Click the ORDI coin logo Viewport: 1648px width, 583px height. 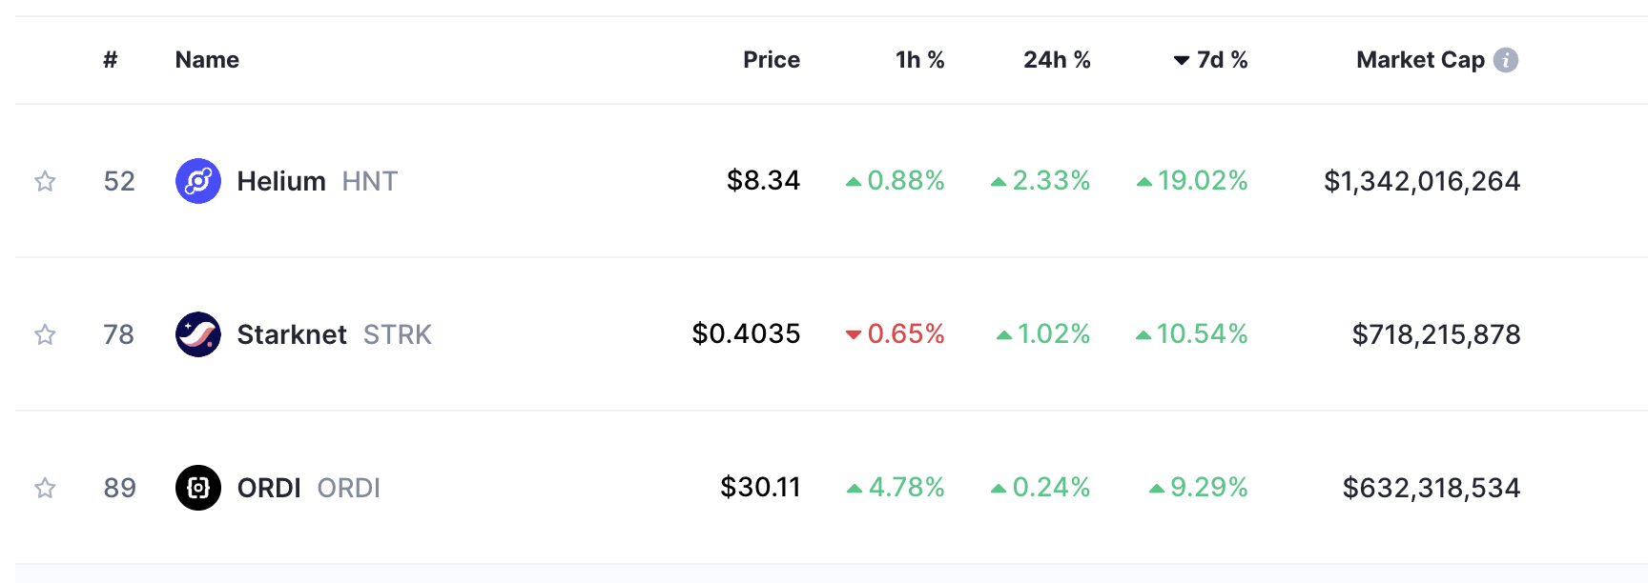(198, 487)
